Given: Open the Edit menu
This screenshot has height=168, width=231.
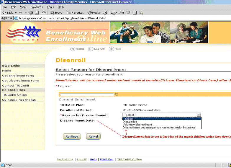Looking at the screenshot, I should [13, 7].
